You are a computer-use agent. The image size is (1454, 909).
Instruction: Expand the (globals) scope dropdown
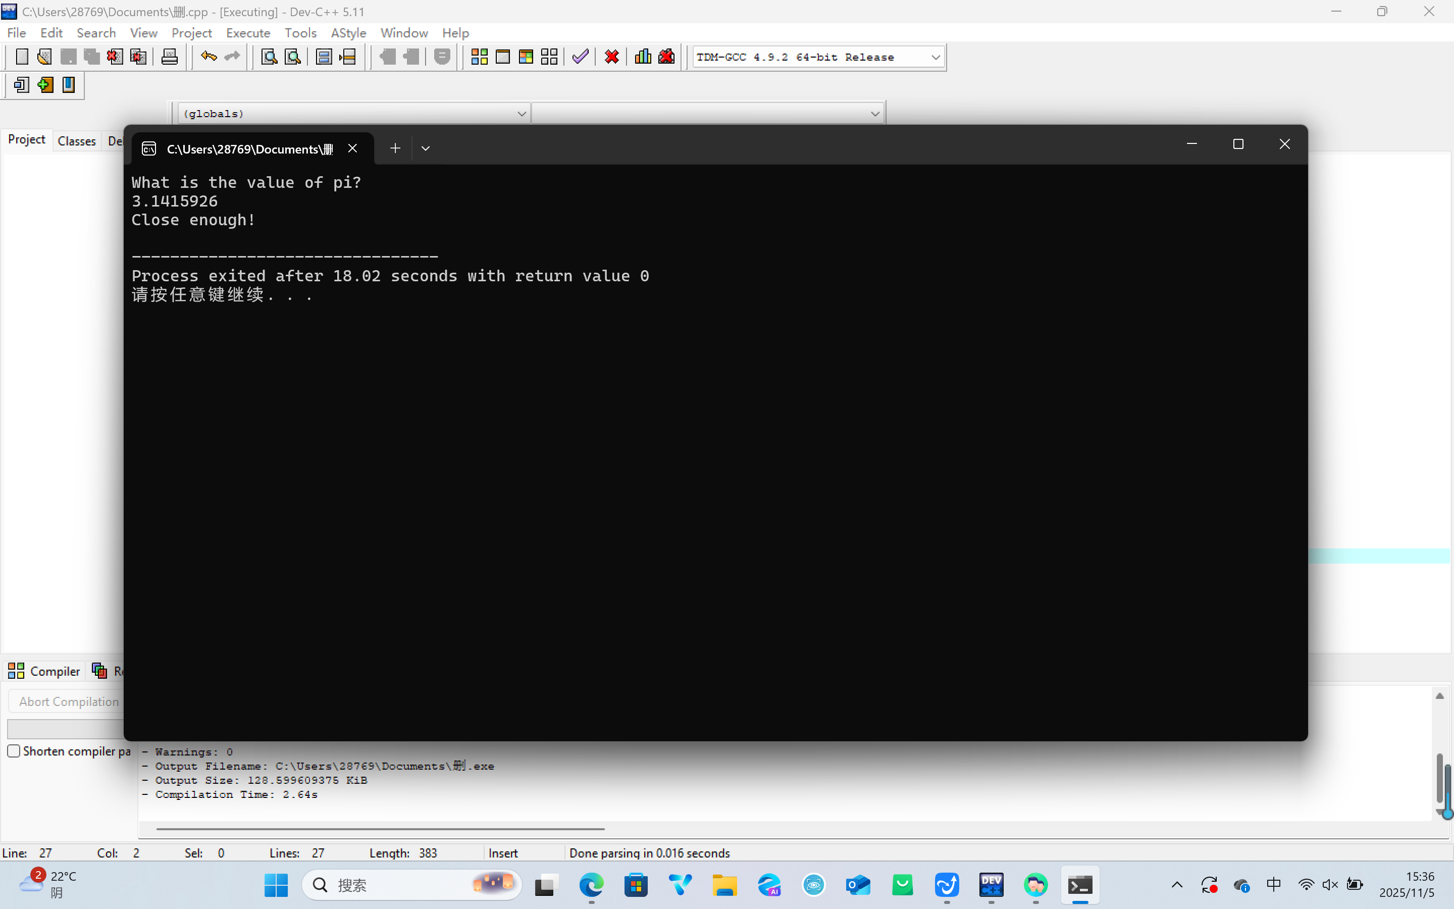521,114
